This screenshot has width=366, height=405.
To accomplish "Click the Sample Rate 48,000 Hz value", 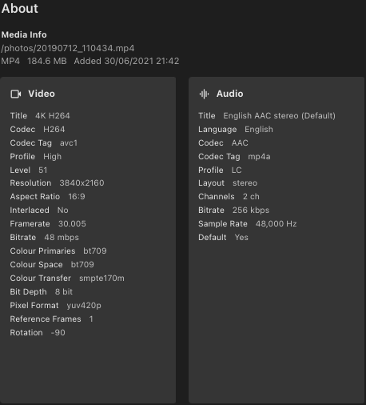I will 276,223.
